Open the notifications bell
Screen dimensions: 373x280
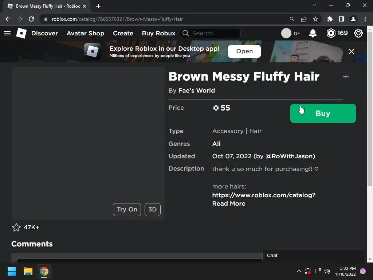[313, 33]
